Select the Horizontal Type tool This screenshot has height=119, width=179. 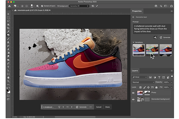click(8, 67)
